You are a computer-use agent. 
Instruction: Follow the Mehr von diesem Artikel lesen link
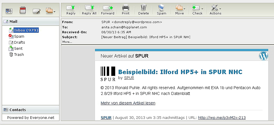pyautogui.click(x=128, y=103)
